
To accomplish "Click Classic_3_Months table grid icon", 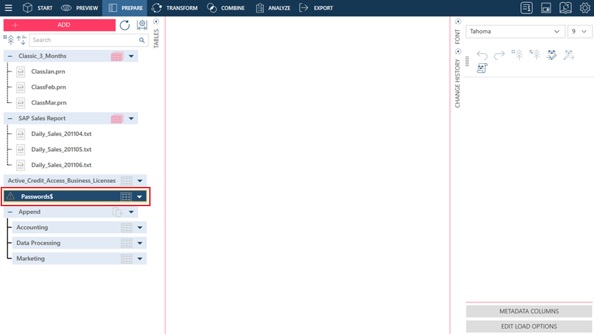I will (x=117, y=56).
